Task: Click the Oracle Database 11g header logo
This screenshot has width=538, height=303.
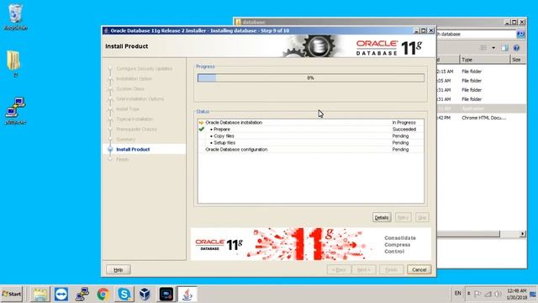Action: coord(388,47)
